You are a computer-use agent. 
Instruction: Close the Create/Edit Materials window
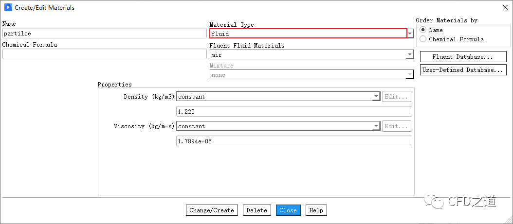503,8
